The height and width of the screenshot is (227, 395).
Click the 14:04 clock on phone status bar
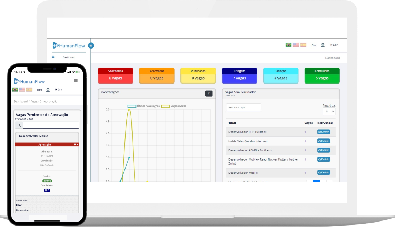18,72
